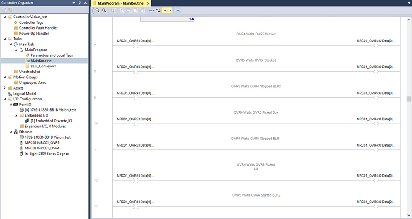
Task: Collapse the MainProgram node
Action: coord(16,50)
